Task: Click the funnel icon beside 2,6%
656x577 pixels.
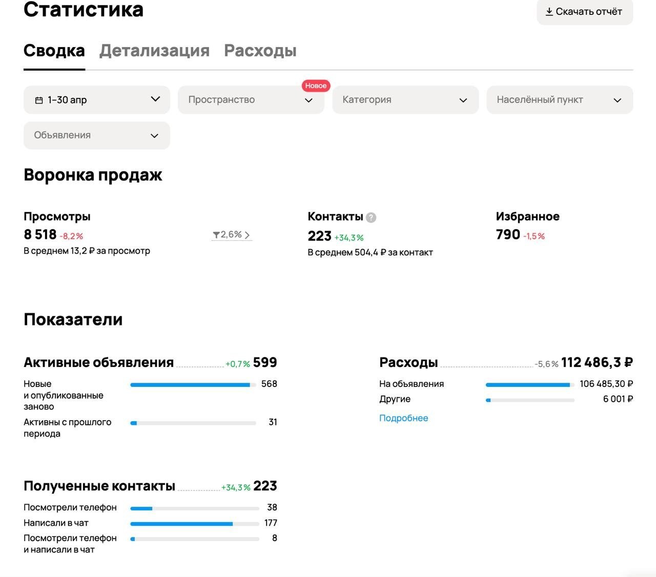Action: click(x=216, y=235)
